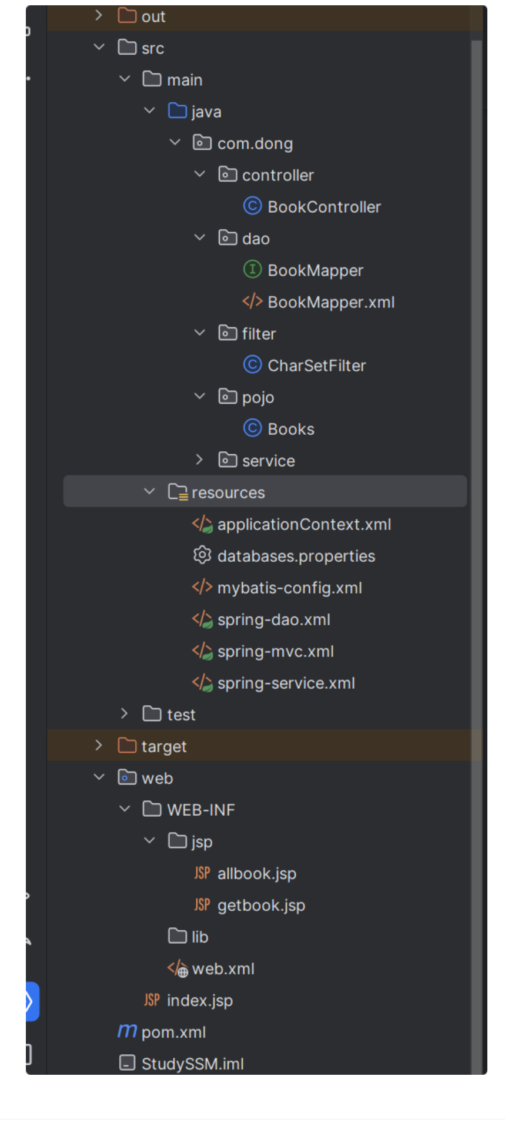Click the CharSetFilter class icon
505x1140 pixels.
coord(252,365)
